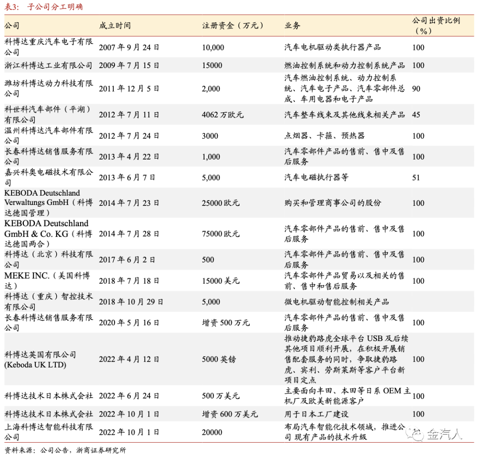
Task: Click the date 2011年12月5日
Action: tap(129, 89)
